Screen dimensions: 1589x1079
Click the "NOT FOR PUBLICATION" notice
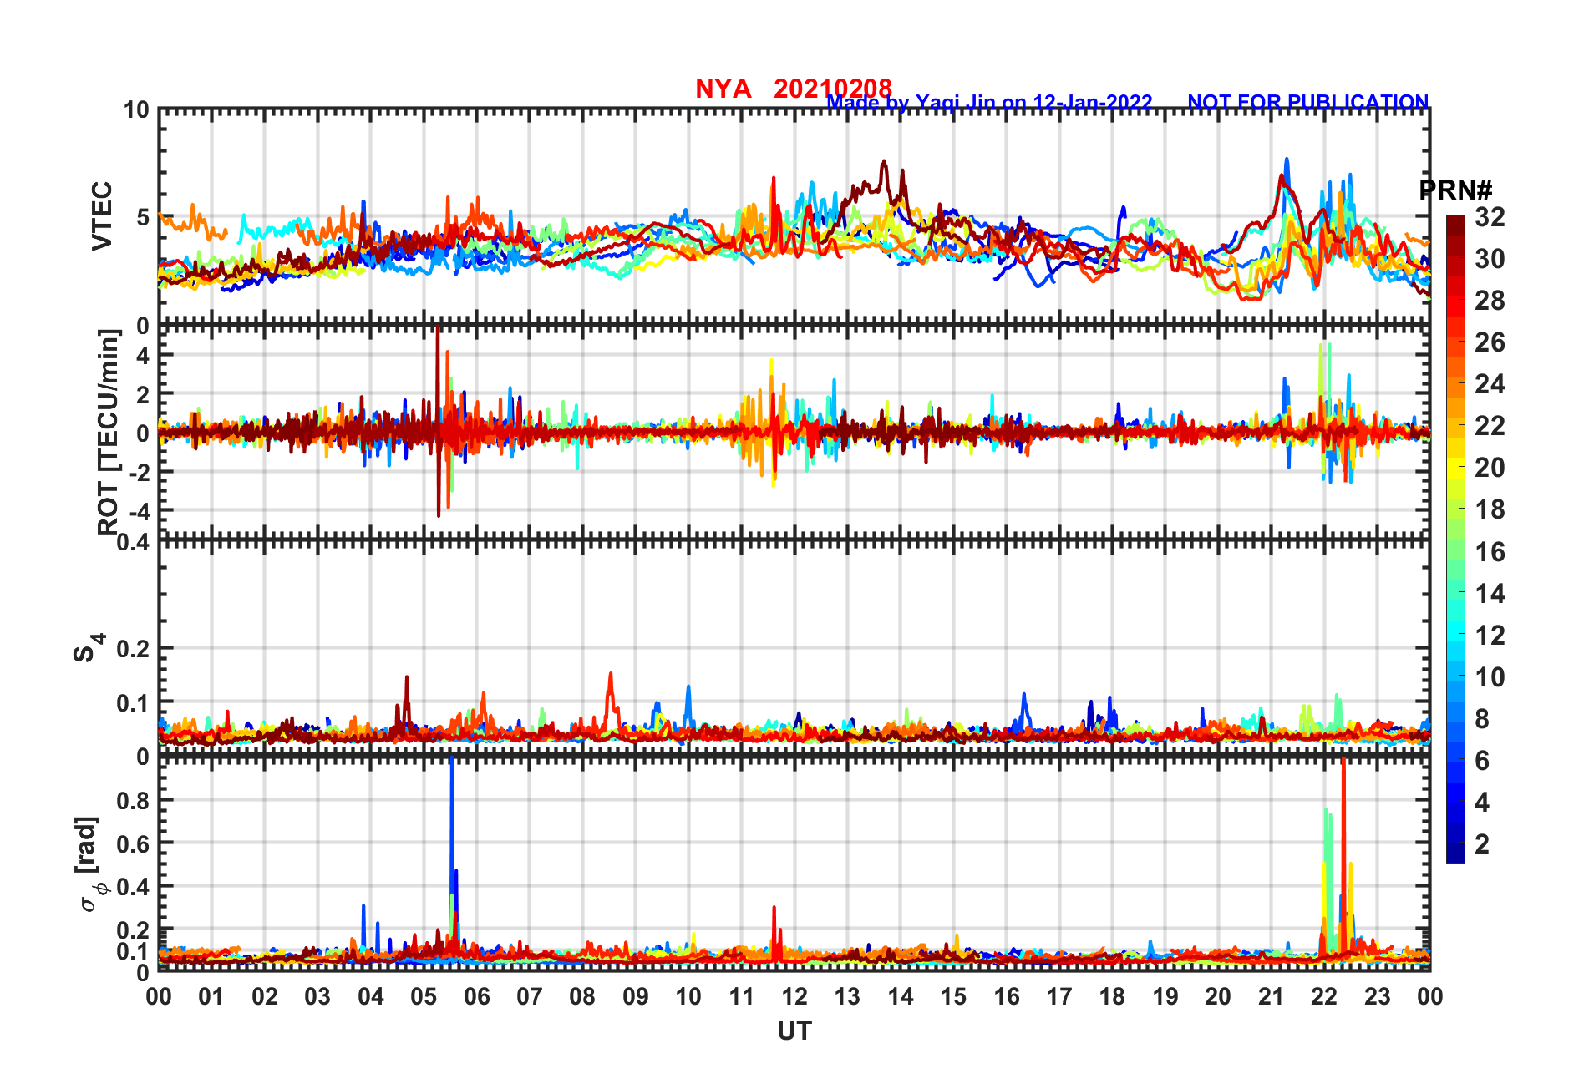pos(1308,102)
